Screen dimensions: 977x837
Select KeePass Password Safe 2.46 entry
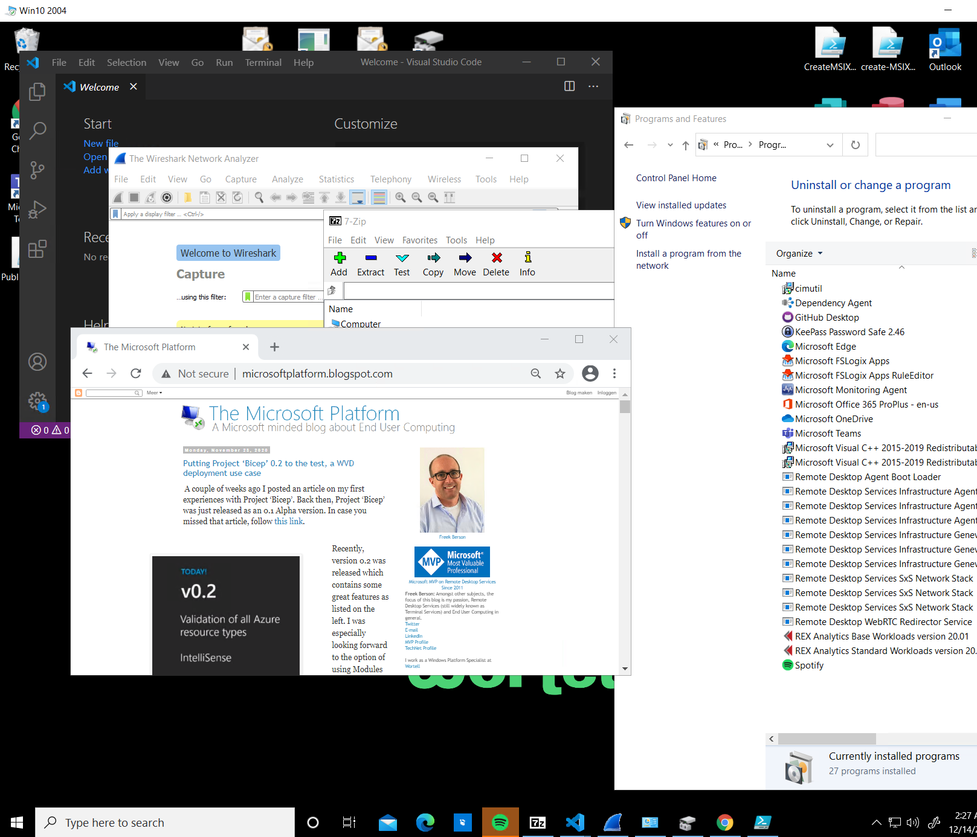[850, 332]
